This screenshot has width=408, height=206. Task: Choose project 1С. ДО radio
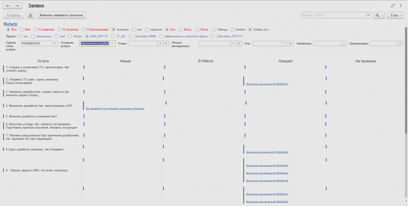(113, 36)
